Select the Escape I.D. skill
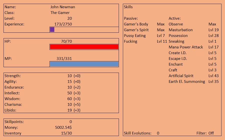This screenshot has width=225, height=140. [178, 58]
